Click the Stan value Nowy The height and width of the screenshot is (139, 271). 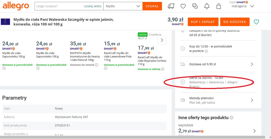click(59, 109)
